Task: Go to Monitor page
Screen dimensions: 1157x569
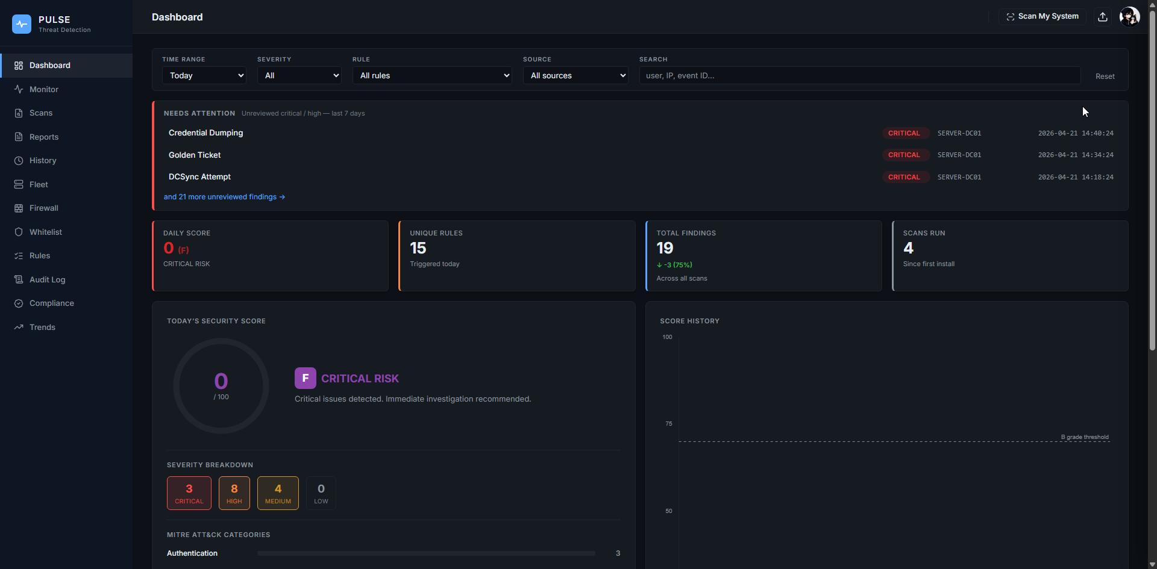Action: click(66, 89)
